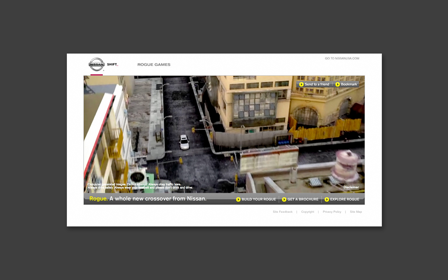
Task: Open the Build Your Rogue link
Action: point(259,199)
